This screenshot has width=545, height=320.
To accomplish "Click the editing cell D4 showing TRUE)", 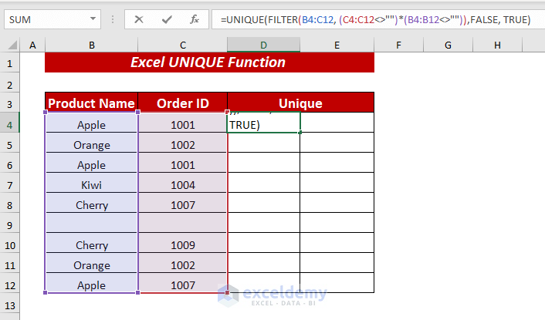I will pyautogui.click(x=264, y=123).
